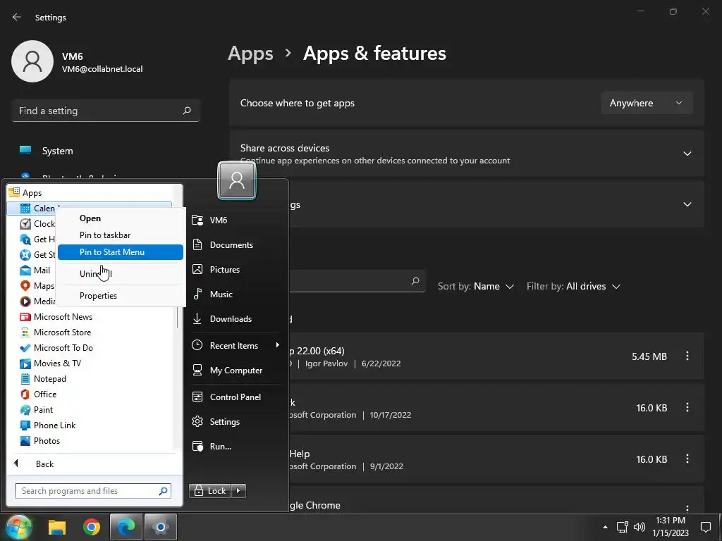Open the Clock app icon

click(x=25, y=224)
